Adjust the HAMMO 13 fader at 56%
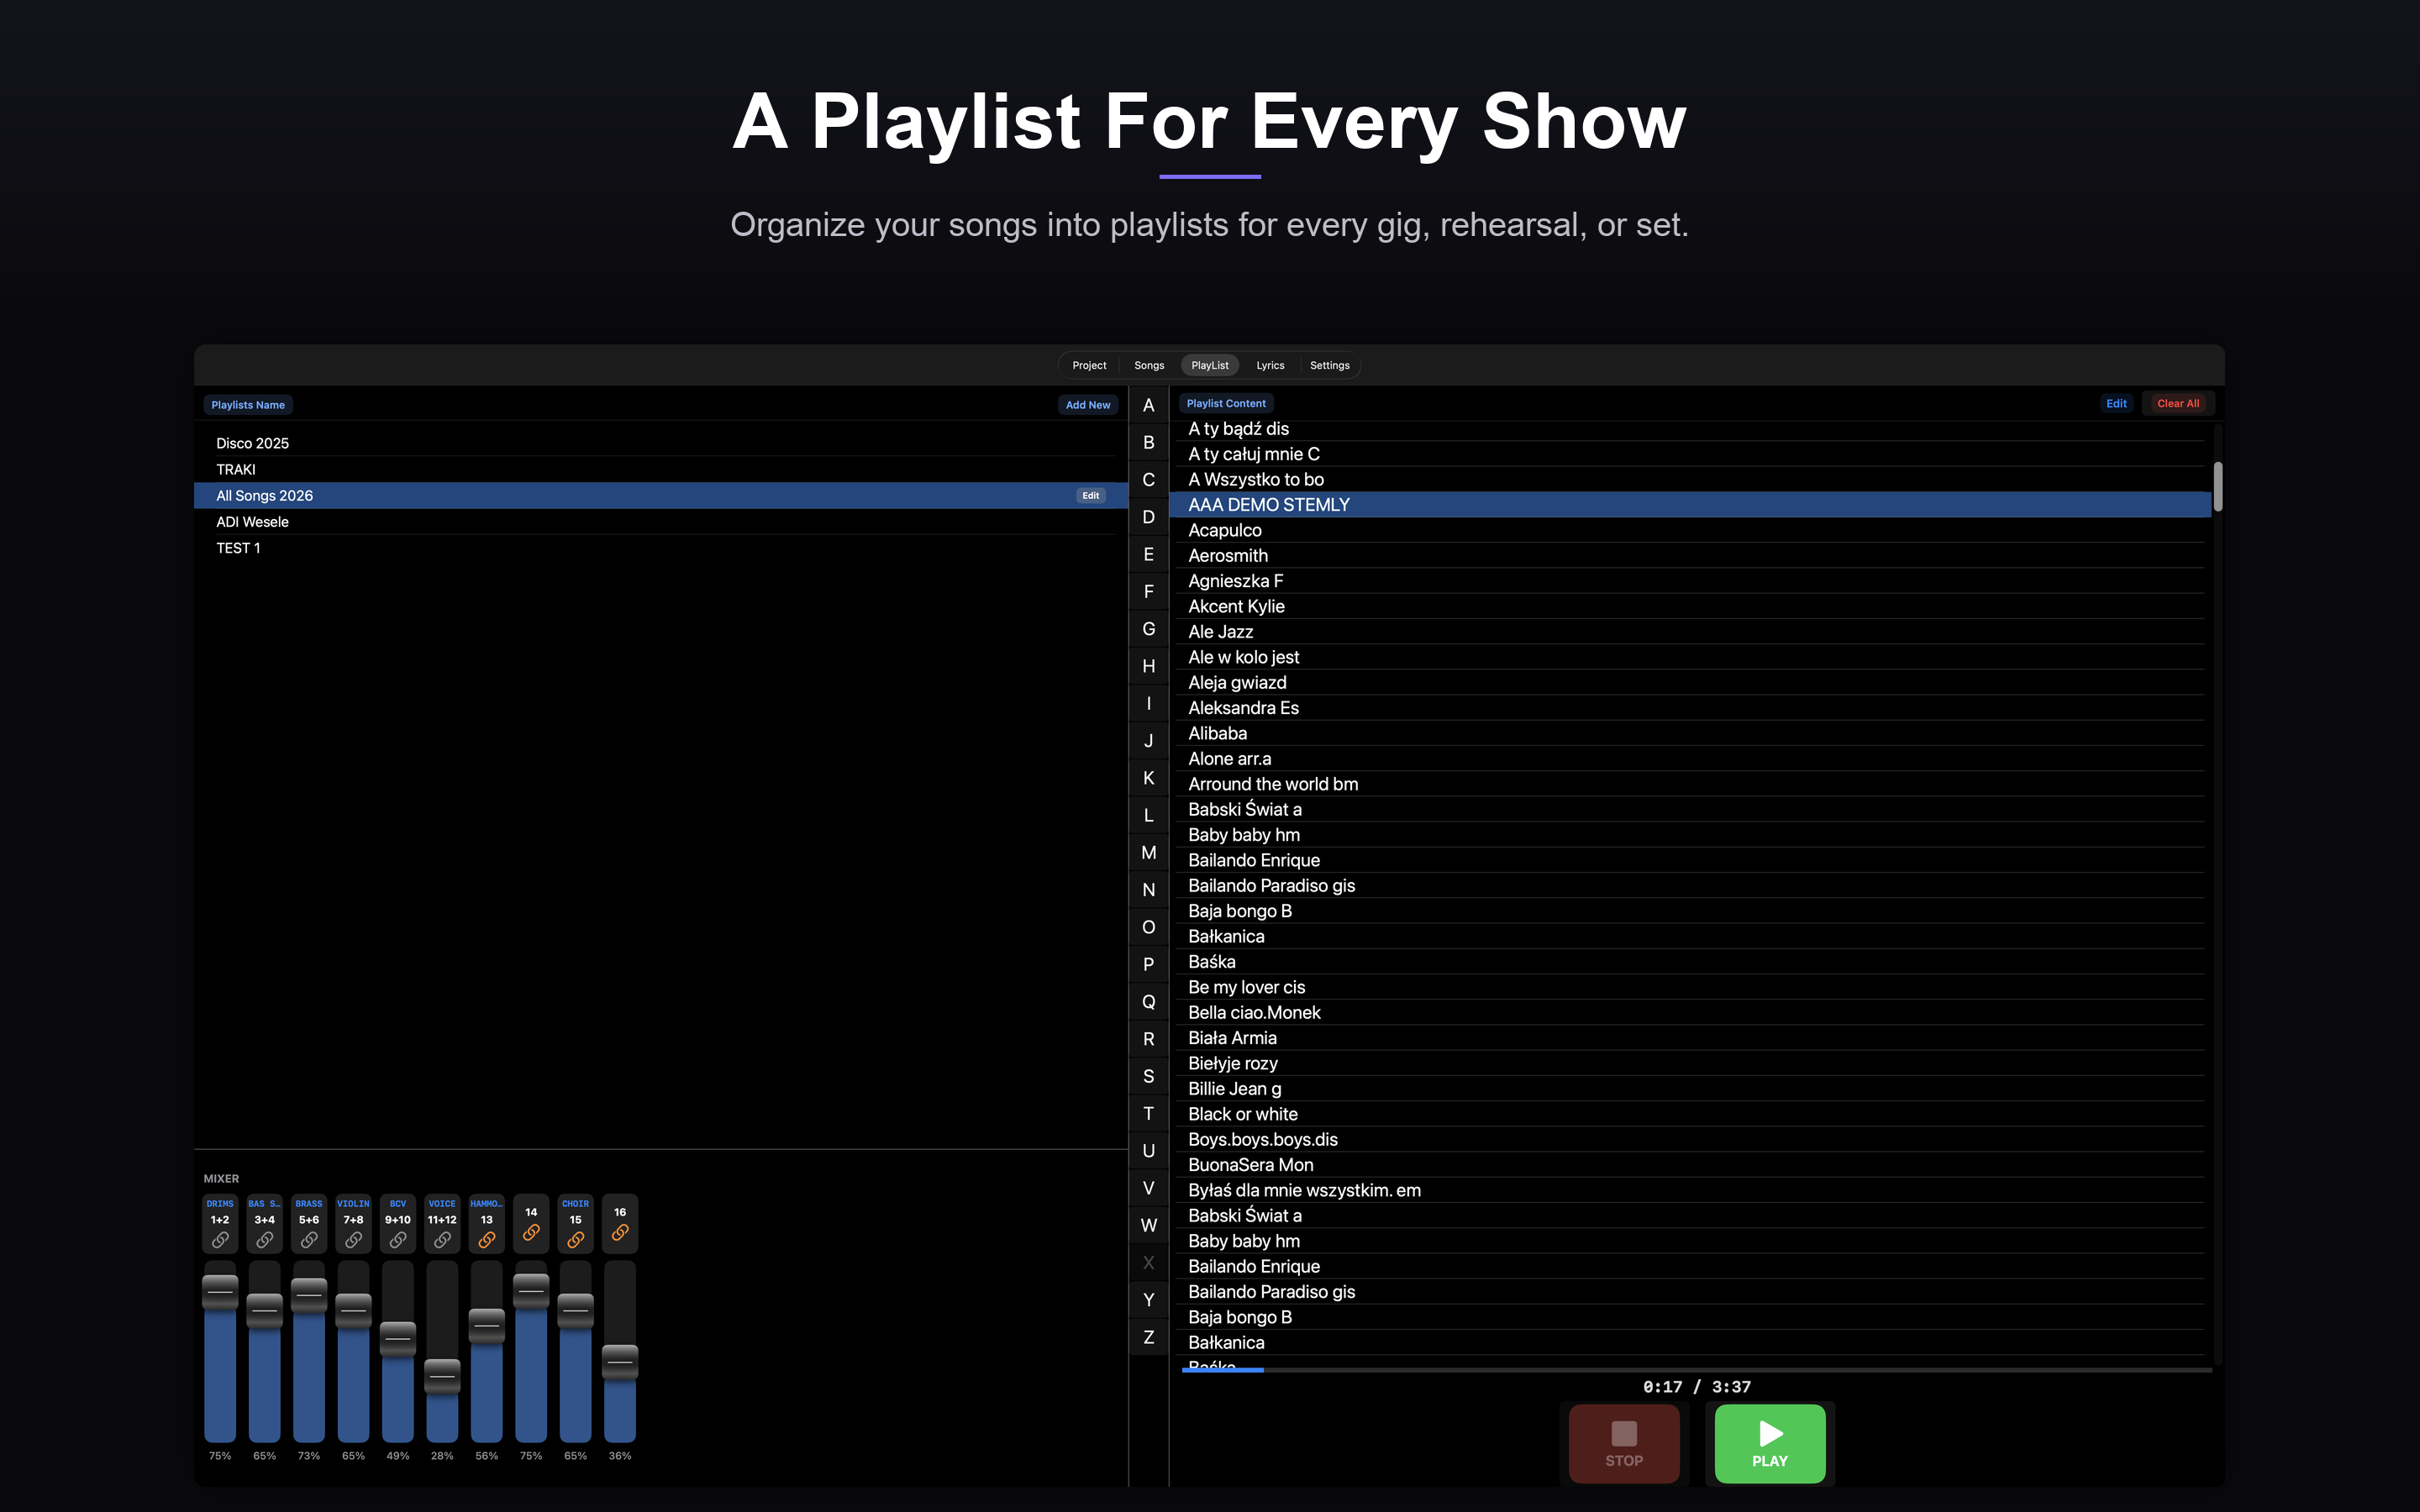2420x1512 pixels. [x=487, y=1326]
